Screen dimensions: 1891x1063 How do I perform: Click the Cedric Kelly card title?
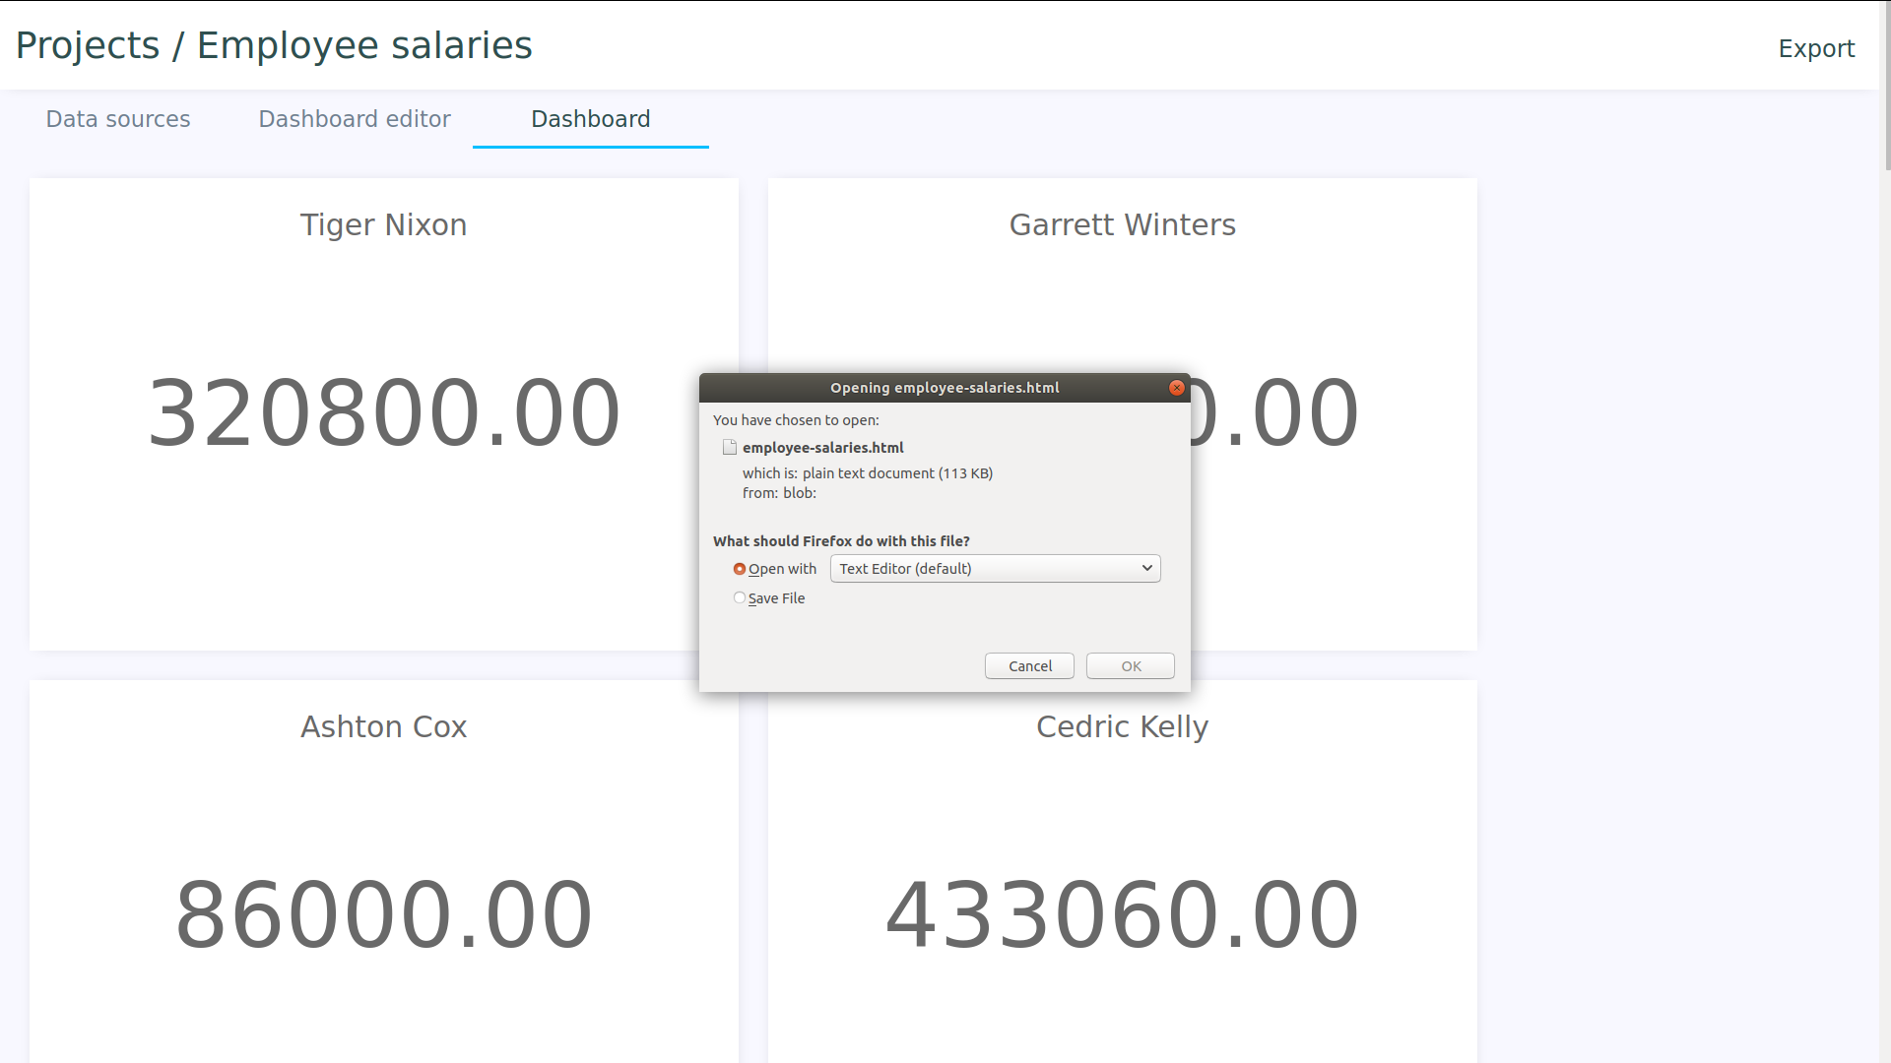click(1122, 726)
